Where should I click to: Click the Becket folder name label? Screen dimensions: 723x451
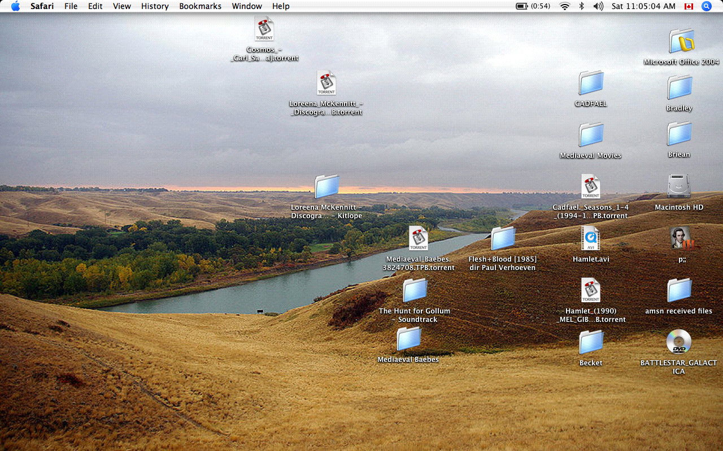tap(591, 363)
